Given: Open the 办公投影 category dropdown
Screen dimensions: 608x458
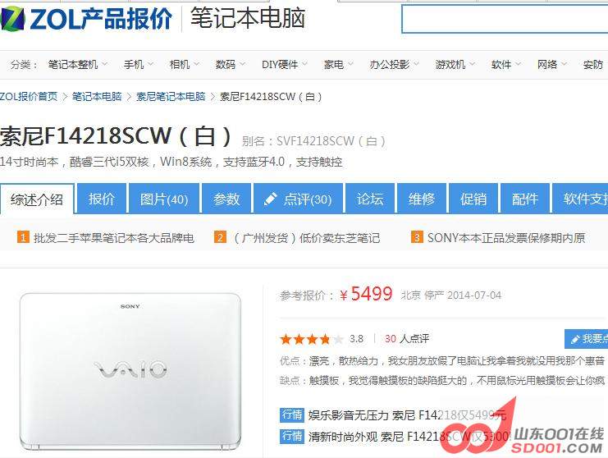Looking at the screenshot, I should coord(394,64).
